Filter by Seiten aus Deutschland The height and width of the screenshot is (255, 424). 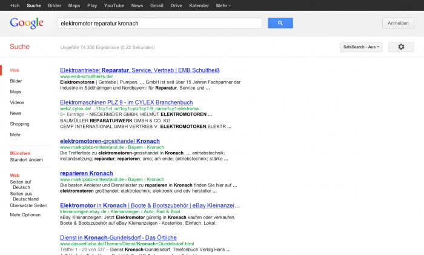[x=24, y=196]
